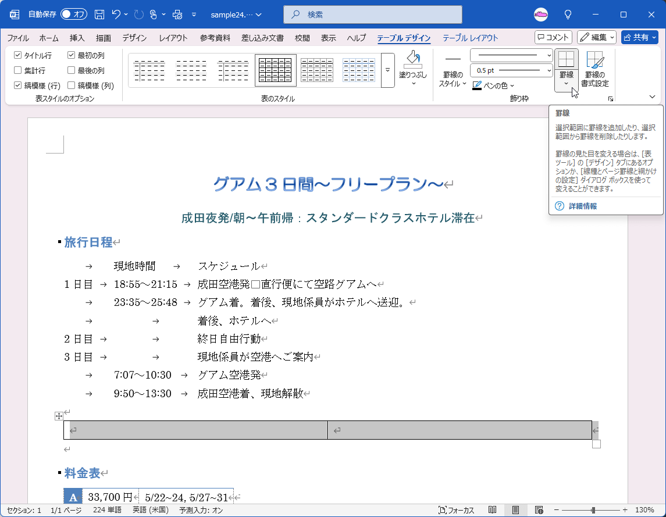
Task: Toggle the AutoSave switch
Action: pos(74,14)
